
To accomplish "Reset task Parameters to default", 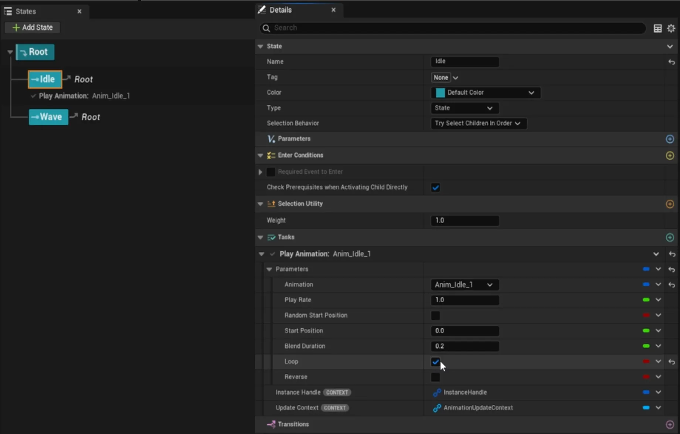I will point(672,269).
